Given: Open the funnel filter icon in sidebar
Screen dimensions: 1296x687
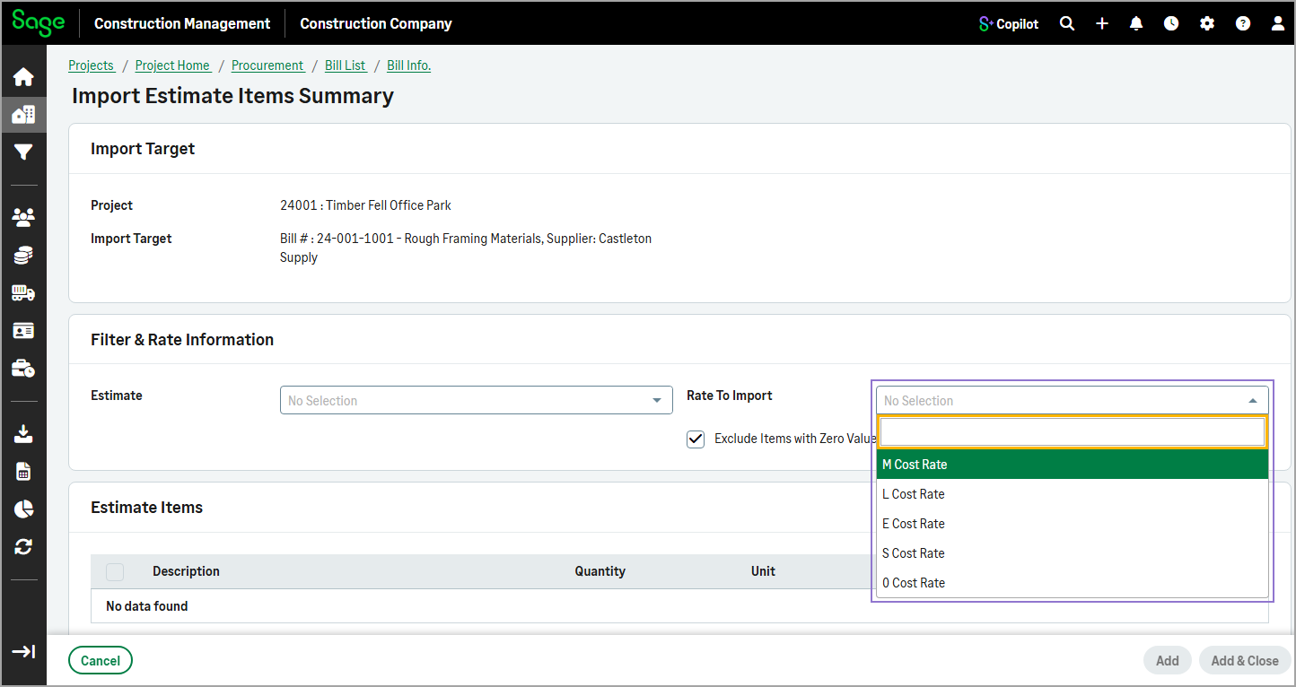Looking at the screenshot, I should tap(23, 152).
